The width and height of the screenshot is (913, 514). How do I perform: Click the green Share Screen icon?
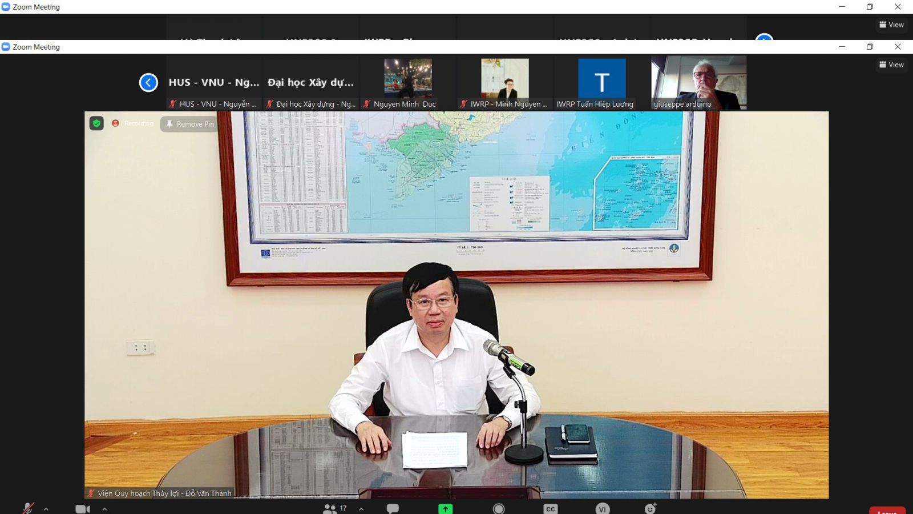point(445,508)
